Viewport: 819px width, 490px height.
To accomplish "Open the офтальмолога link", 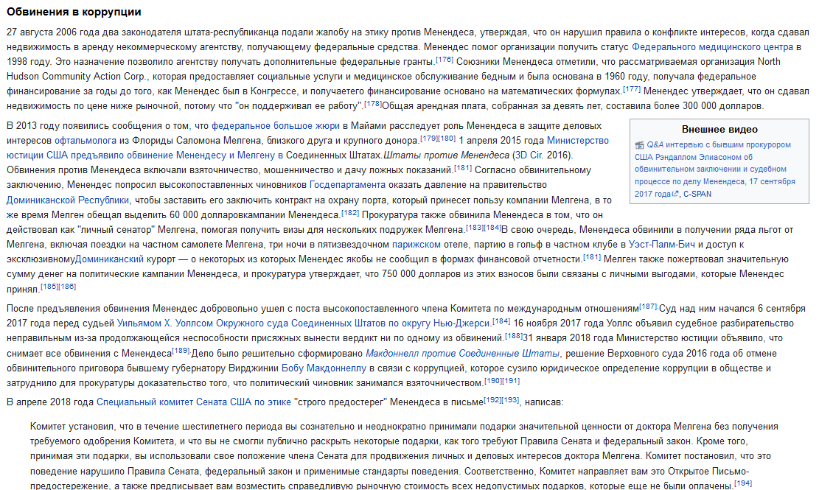I will pos(86,141).
